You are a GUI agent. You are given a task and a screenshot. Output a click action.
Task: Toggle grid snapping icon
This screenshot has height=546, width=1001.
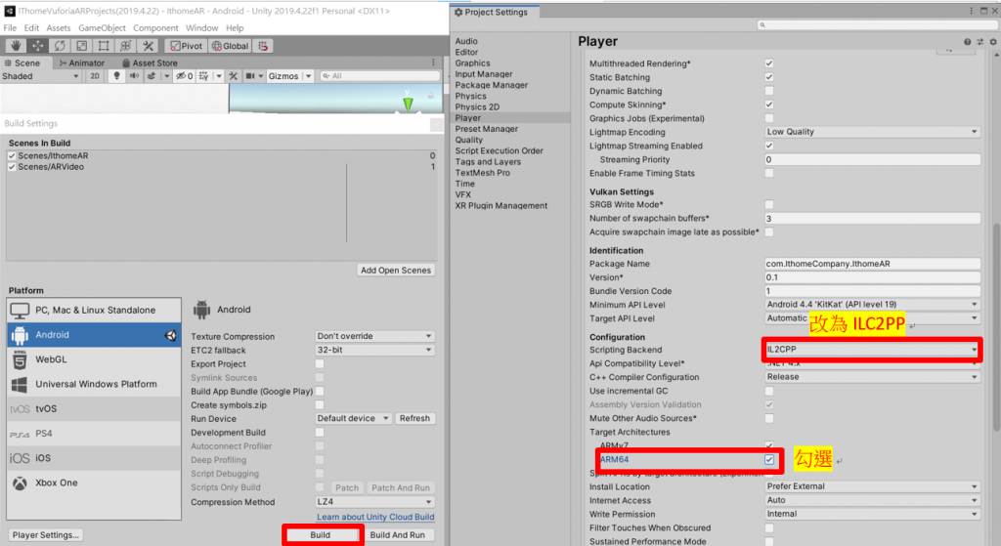263,46
